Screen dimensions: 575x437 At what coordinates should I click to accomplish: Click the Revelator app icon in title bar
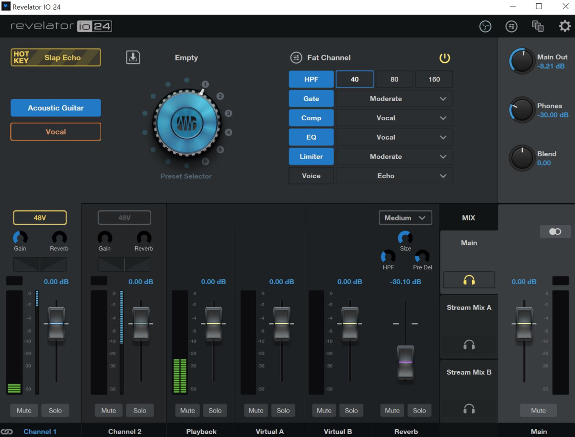click(x=6, y=7)
